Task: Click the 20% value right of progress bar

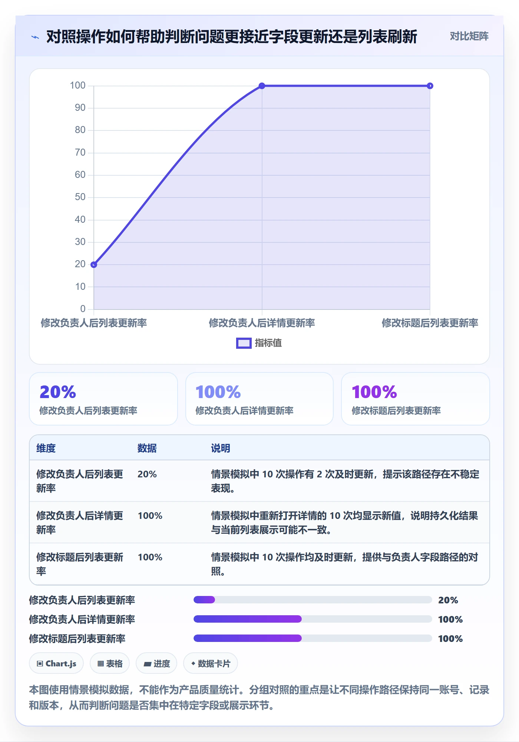Action: click(x=448, y=600)
